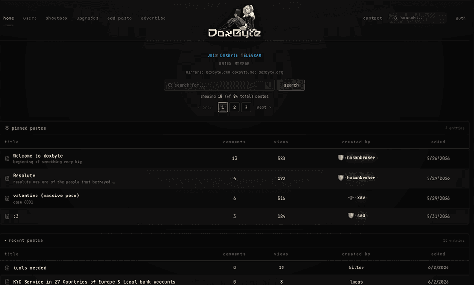Click the date 5/31/2026

pos(438,216)
